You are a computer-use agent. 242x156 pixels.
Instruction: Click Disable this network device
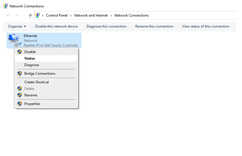(x=56, y=26)
